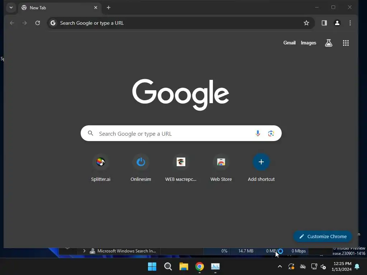367x275 pixels.
Task: Click Customize Chrome button
Action: 323,236
